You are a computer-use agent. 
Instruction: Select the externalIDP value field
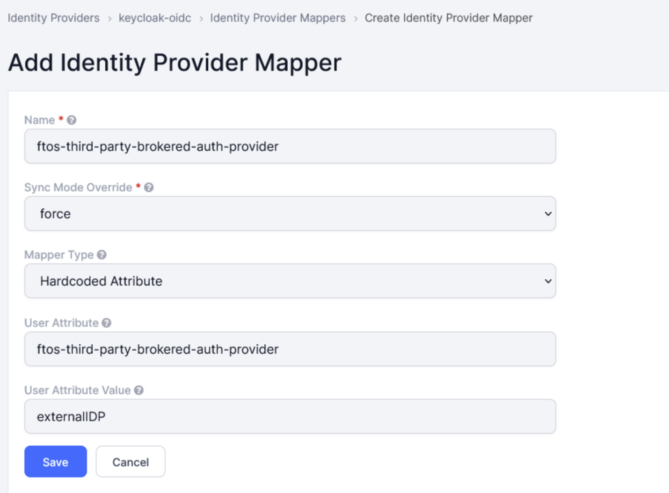coord(290,417)
